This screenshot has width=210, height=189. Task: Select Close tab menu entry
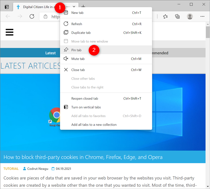(x=106, y=70)
